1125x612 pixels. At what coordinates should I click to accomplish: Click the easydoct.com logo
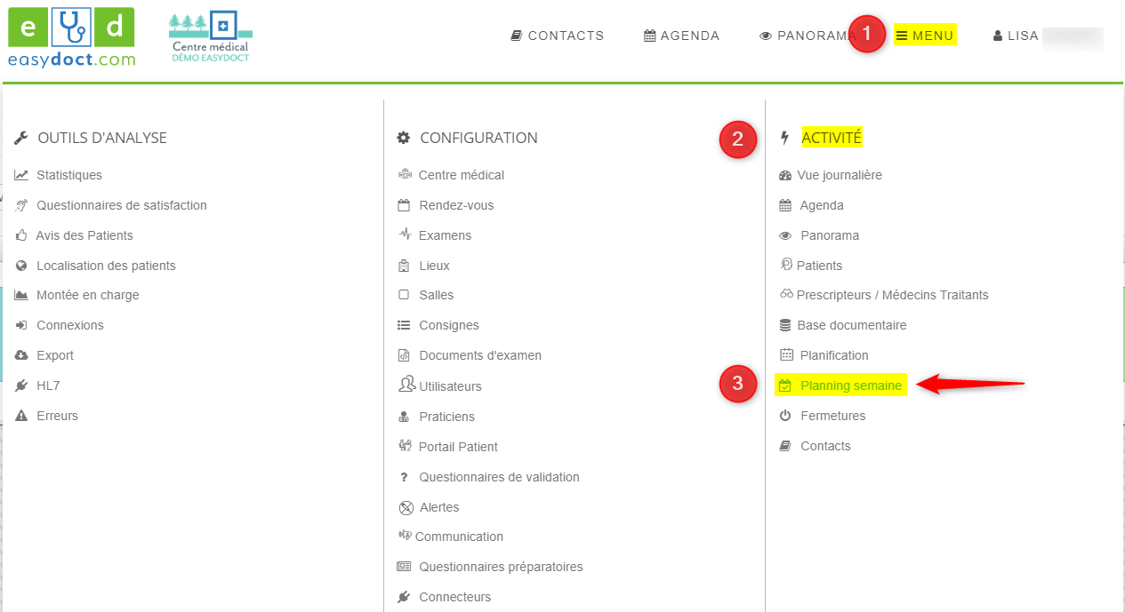pos(71,37)
